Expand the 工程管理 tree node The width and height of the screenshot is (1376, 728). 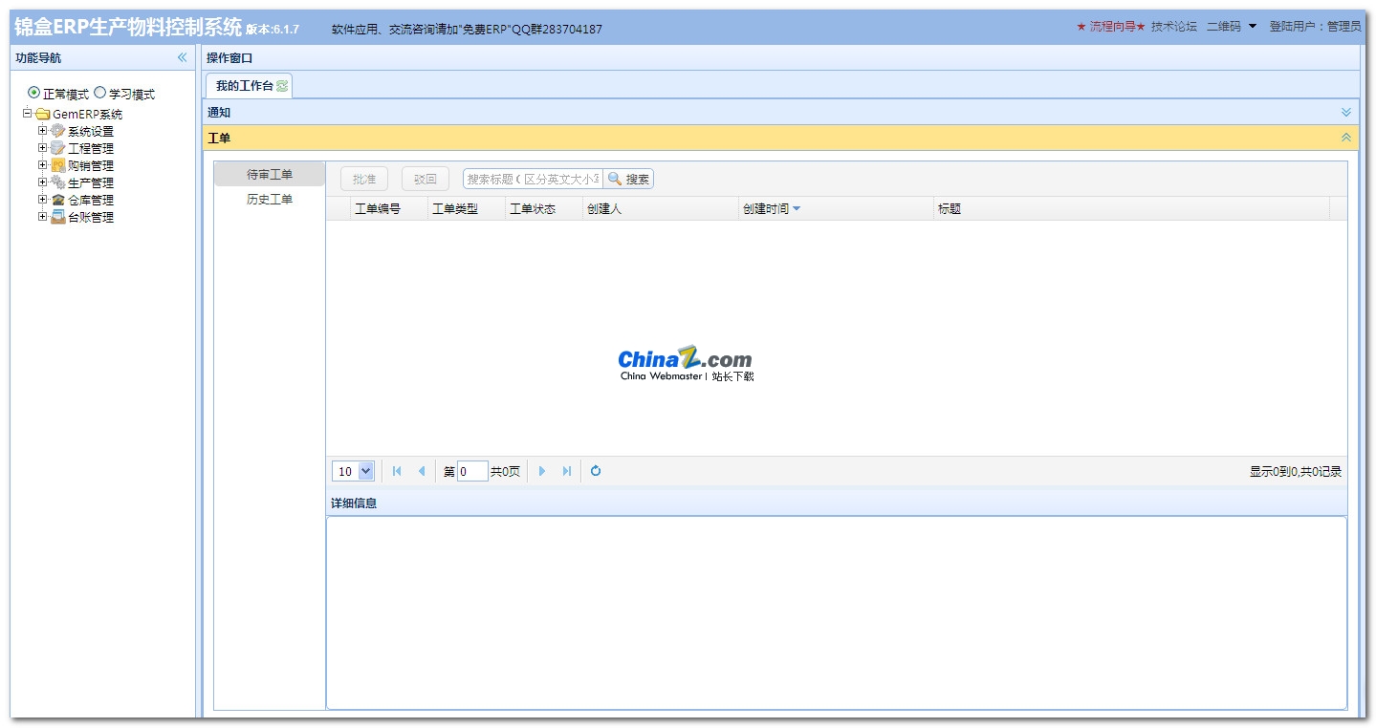[x=43, y=148]
